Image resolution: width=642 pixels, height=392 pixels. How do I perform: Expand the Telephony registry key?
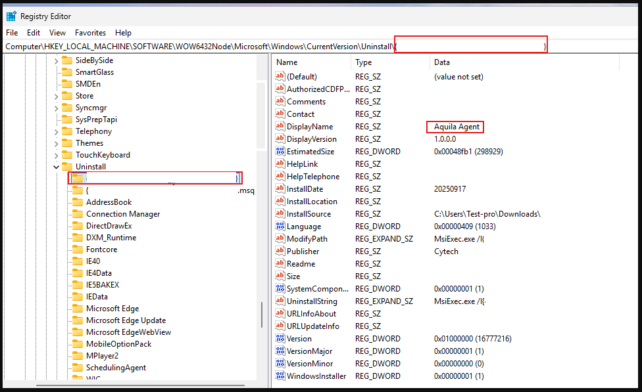point(56,131)
